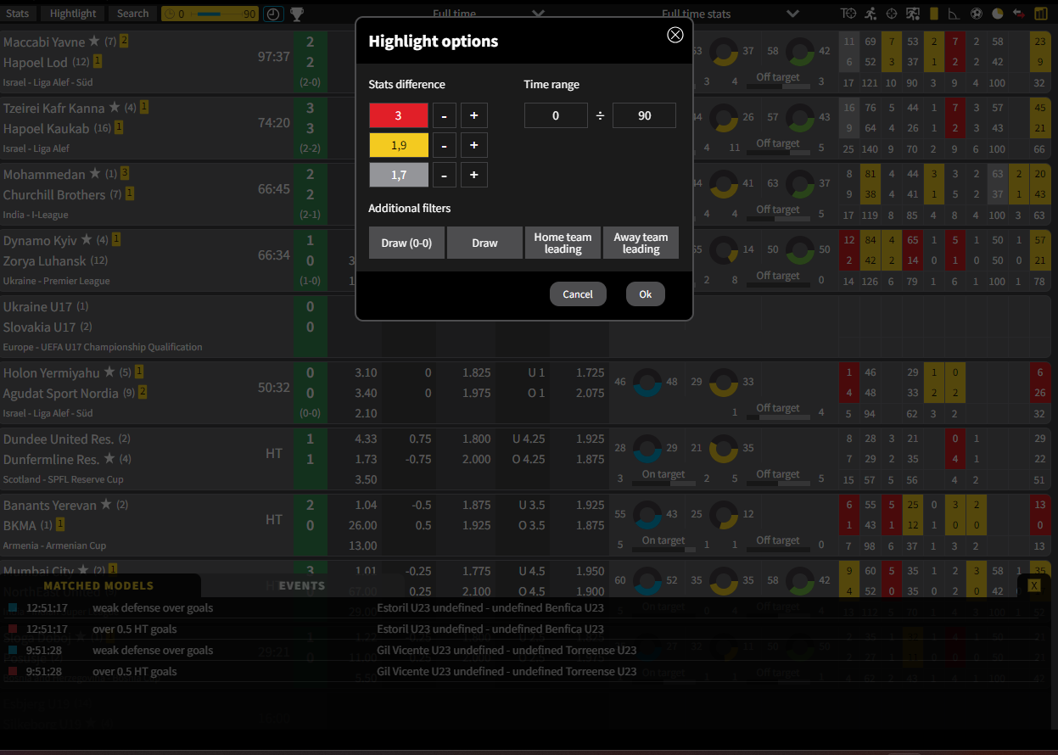Cancel the highlight options
1058x755 pixels.
coord(578,294)
